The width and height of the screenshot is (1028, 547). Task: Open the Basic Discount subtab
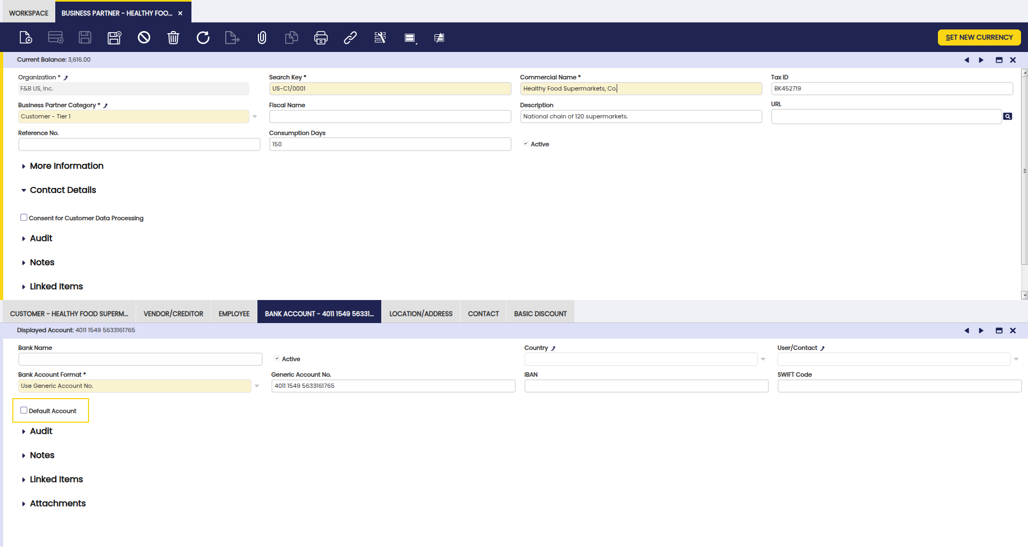click(x=541, y=314)
